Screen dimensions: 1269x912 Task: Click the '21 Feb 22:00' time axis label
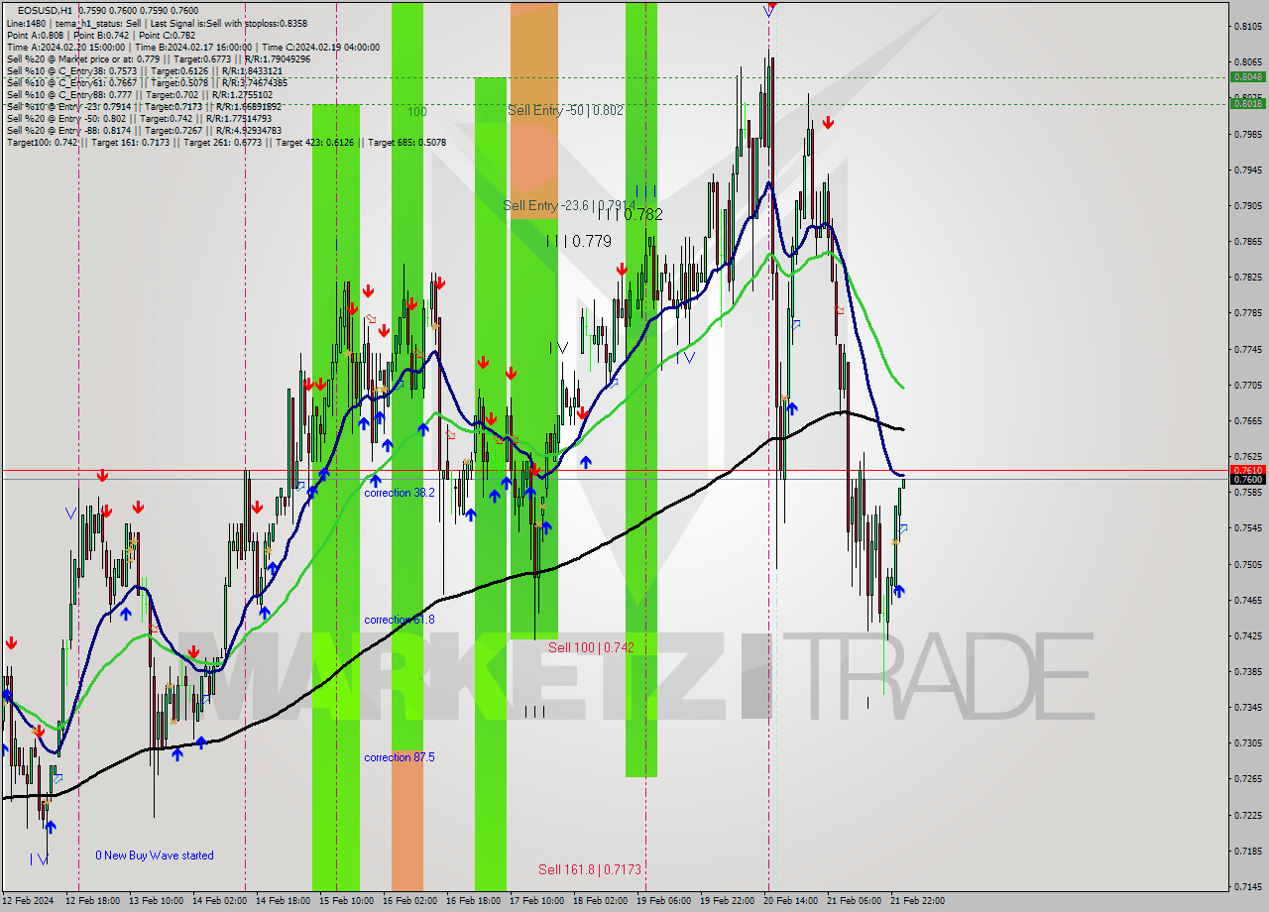point(917,901)
